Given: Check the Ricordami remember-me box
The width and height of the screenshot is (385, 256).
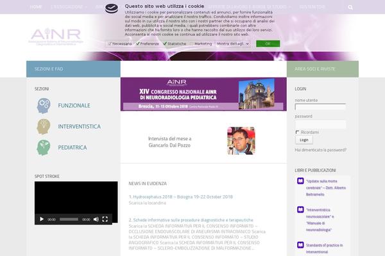Looking at the screenshot, I should tap(297, 132).
